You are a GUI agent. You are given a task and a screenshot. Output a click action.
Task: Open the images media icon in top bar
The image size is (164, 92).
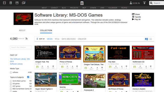(x=24, y=3)
